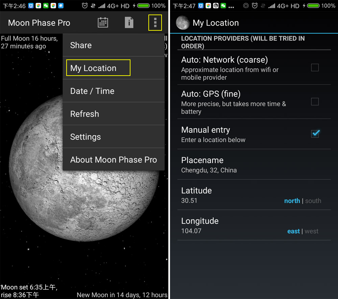Switch longitude to west
Screen dimensions: 338x299
[311, 231]
